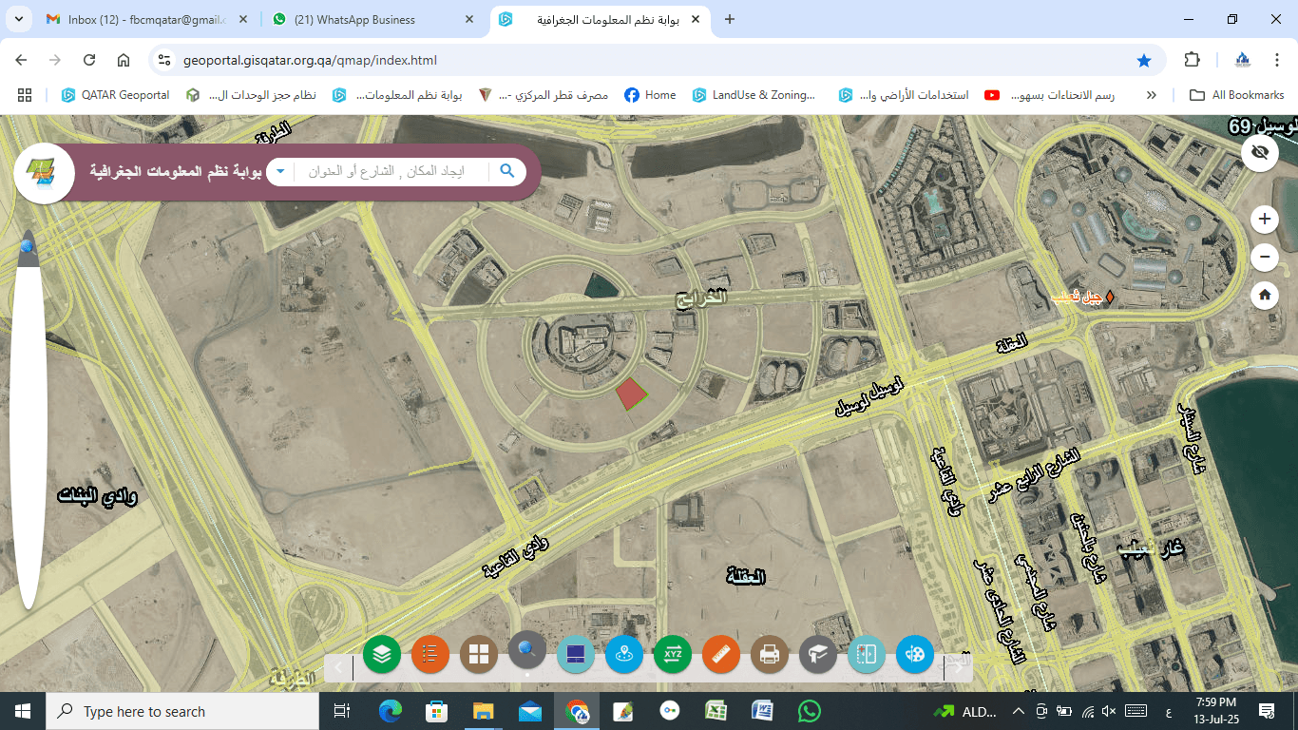Expand the search box dropdown arrow
This screenshot has height=730, width=1298.
tap(280, 171)
